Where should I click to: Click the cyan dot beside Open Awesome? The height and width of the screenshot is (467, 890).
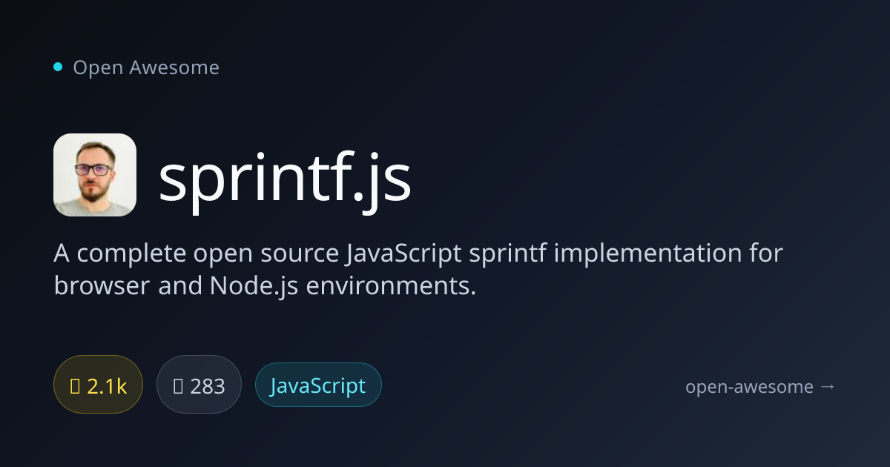pos(58,67)
